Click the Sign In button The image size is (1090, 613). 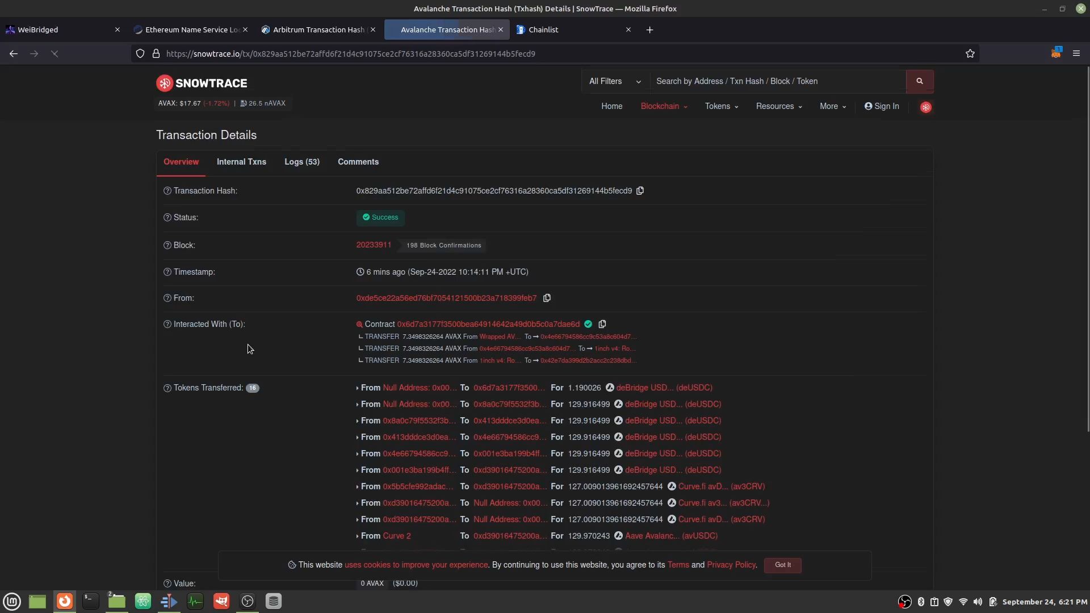pos(882,106)
